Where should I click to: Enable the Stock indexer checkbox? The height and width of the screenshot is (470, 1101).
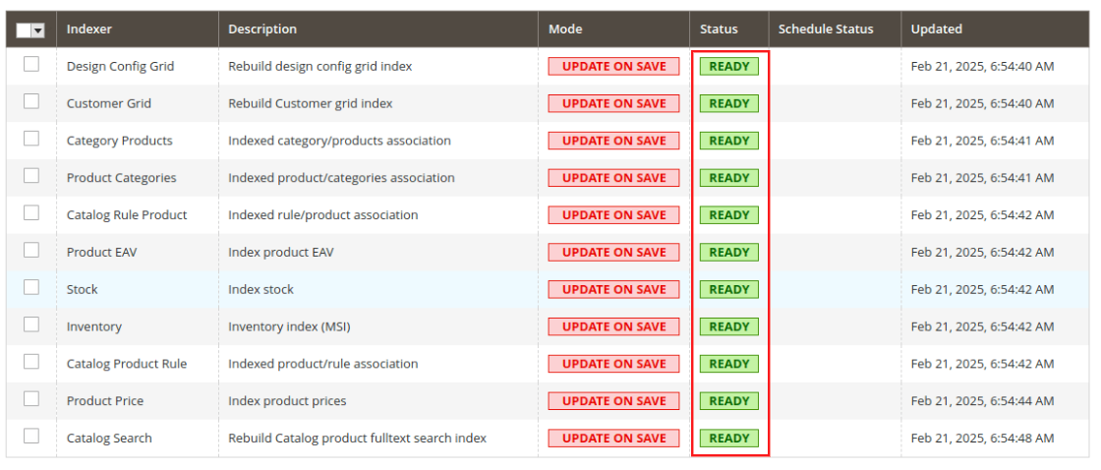click(x=30, y=288)
